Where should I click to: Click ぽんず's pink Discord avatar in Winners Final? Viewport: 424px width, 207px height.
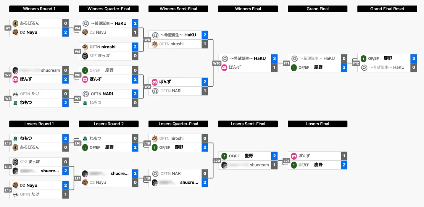point(225,67)
